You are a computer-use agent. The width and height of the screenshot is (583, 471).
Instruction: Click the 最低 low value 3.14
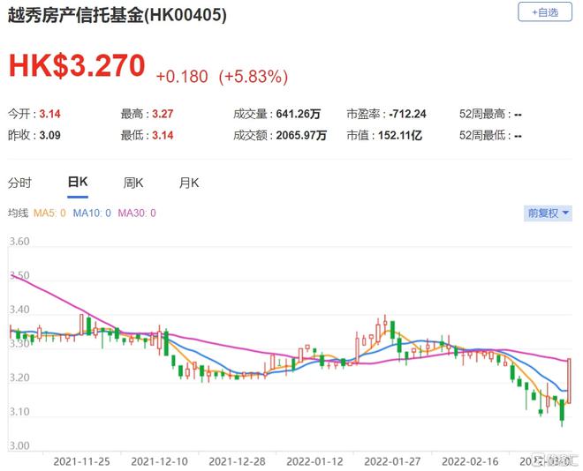[163, 135]
